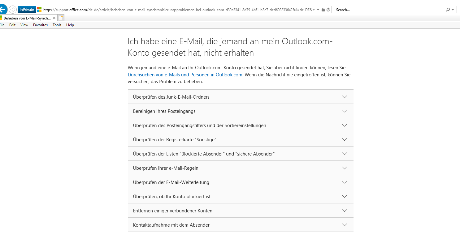Expand Überprüfen der E-Mail-Weiterleitung section
Viewport: 460px width, 243px height.
click(x=241, y=182)
